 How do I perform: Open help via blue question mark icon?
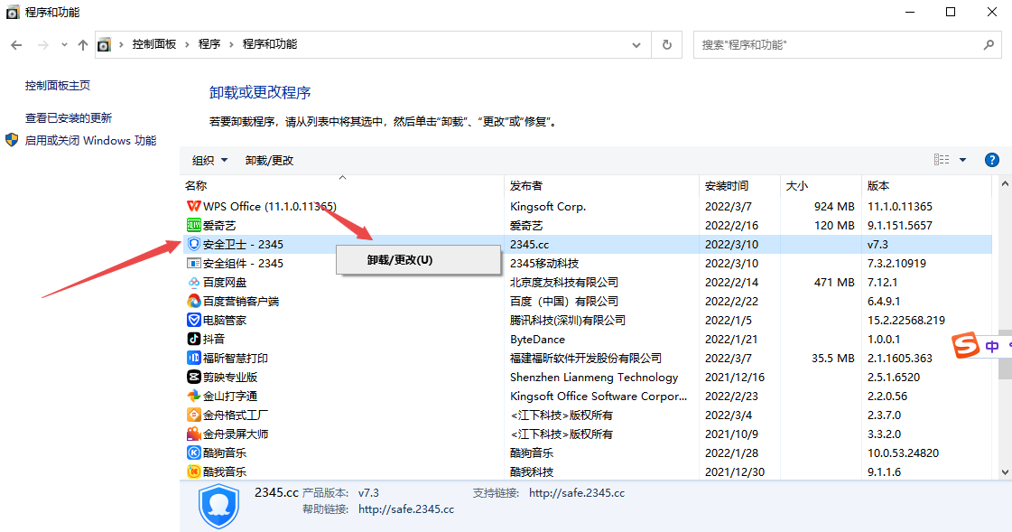point(991,160)
